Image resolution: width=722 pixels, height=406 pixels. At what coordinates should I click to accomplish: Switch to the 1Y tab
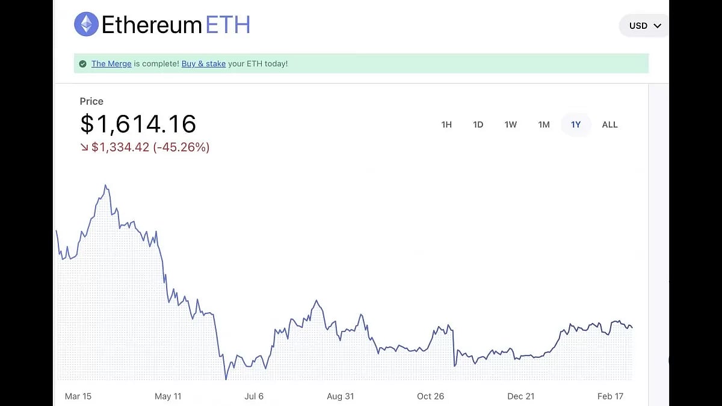(x=575, y=125)
